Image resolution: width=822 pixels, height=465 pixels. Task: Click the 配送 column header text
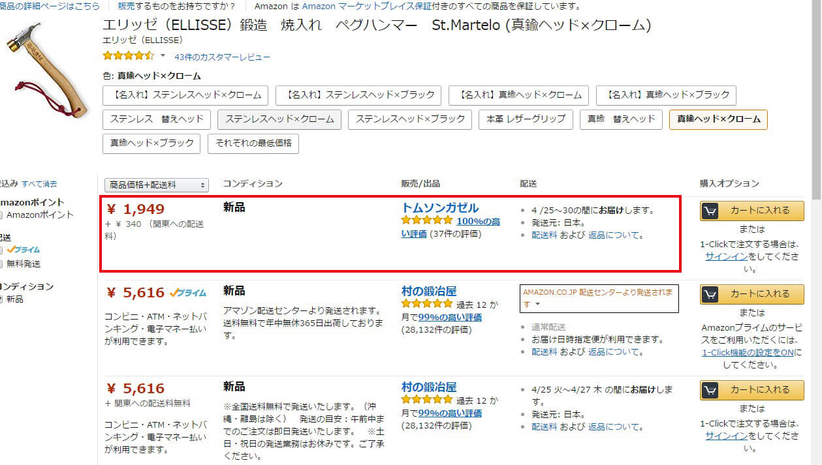tap(528, 184)
